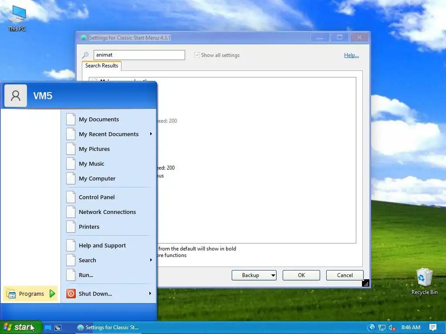This screenshot has width=446, height=334.
Task: Expand the Search submenu arrow
Action: pos(151,260)
